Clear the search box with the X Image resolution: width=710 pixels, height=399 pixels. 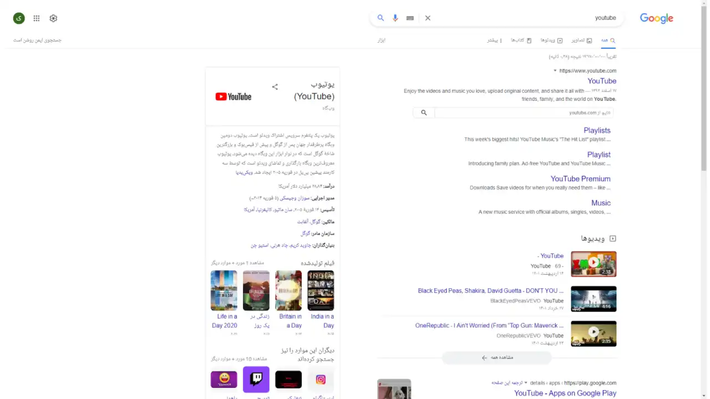(428, 18)
